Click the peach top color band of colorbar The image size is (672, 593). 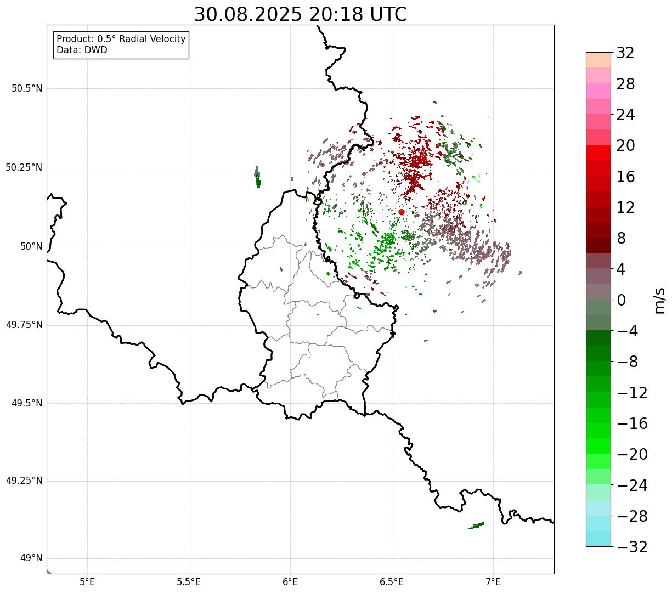tap(598, 60)
